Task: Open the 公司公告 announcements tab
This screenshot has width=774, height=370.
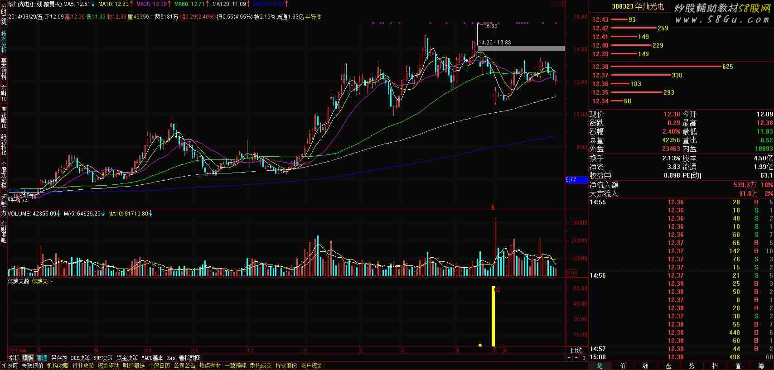Action: coord(184,365)
